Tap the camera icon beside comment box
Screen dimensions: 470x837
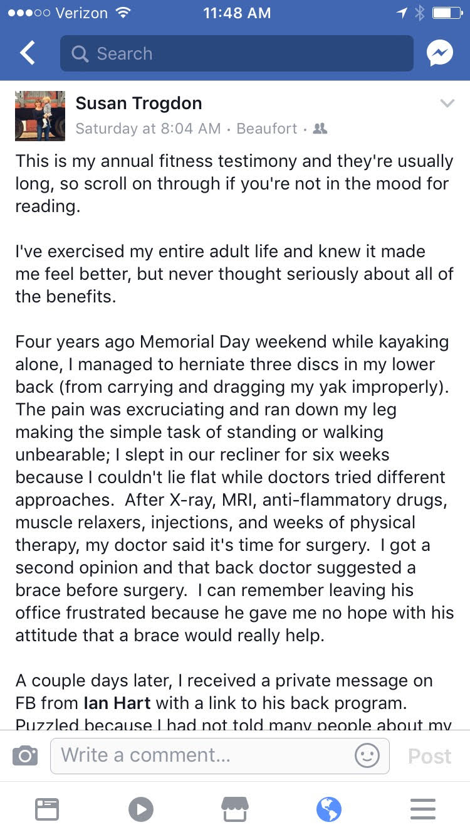[25, 756]
